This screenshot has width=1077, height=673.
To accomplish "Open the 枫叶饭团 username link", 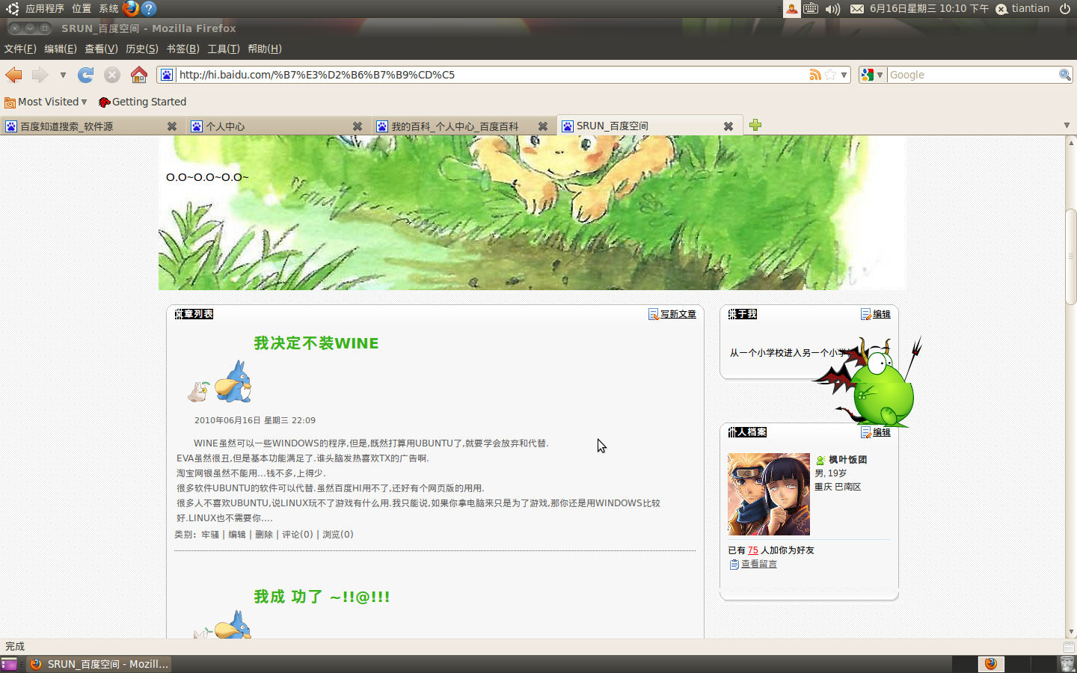I will pyautogui.click(x=847, y=460).
